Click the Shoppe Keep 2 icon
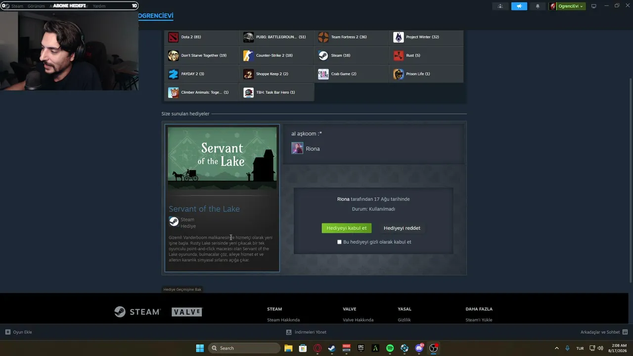The height and width of the screenshot is (356, 633). pos(248,74)
